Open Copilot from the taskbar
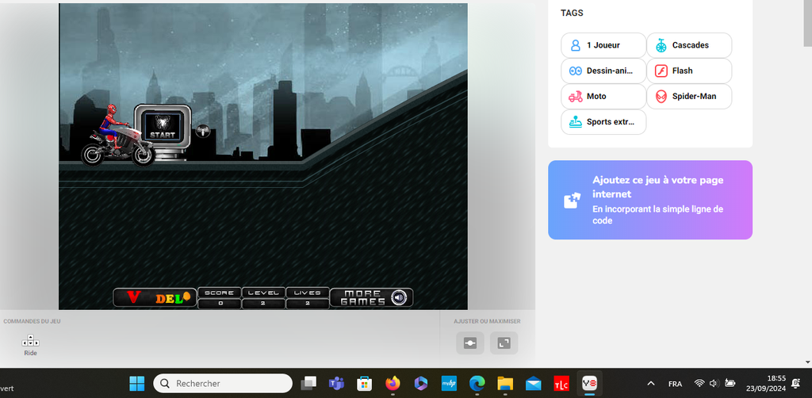Viewport: 812px width, 398px height. point(420,384)
